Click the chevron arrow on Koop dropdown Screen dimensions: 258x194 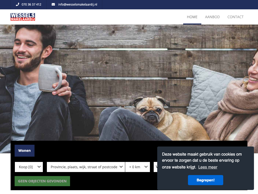(39, 167)
